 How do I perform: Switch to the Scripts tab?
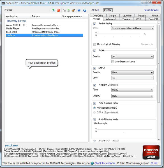click(x=113, y=16)
